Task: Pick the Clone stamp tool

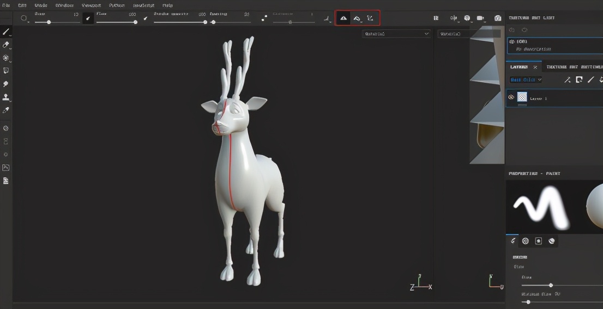Action: click(6, 97)
